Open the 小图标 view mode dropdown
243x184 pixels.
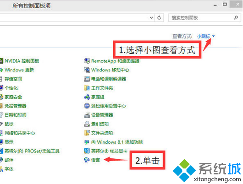click(x=206, y=36)
